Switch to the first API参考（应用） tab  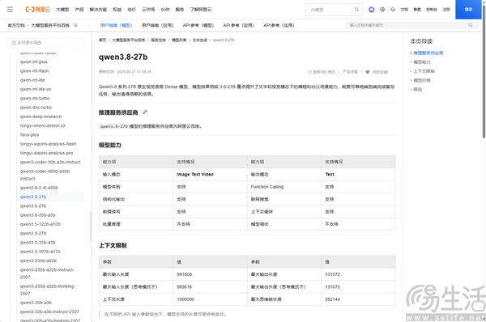pyautogui.click(x=239, y=25)
